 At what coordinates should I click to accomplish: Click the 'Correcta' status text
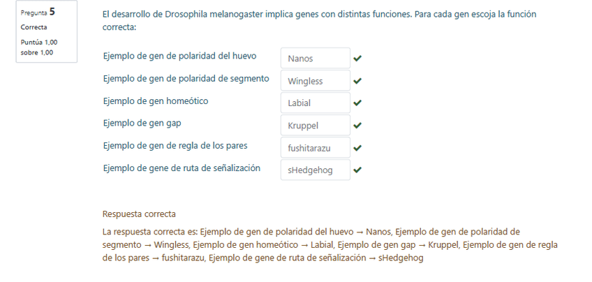[x=34, y=27]
